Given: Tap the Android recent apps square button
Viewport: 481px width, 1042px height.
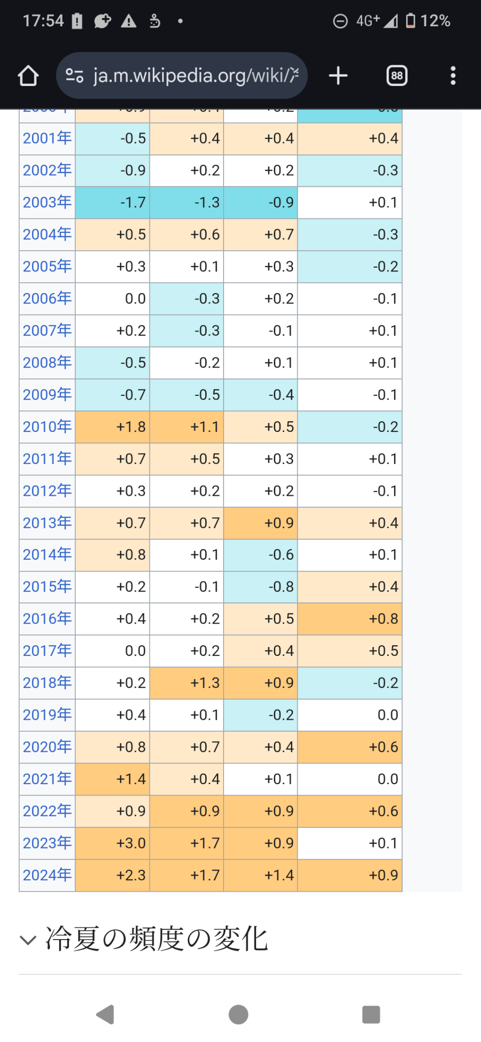Looking at the screenshot, I should 371,1015.
